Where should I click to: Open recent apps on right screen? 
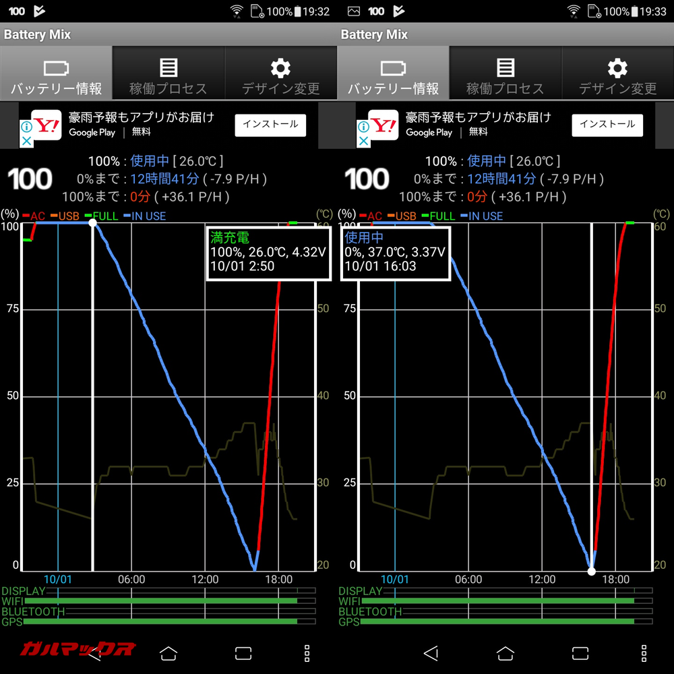pos(580,652)
